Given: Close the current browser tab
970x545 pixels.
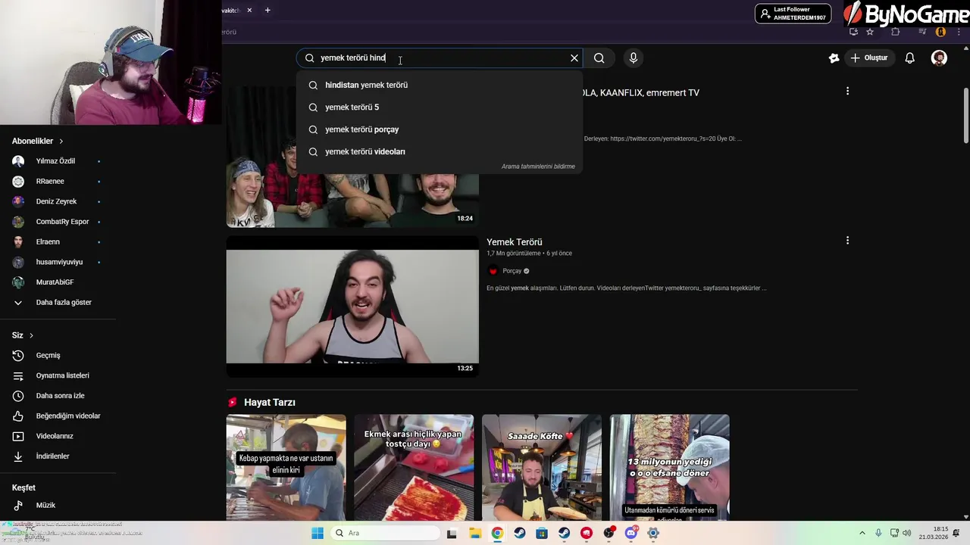Looking at the screenshot, I should [x=249, y=10].
